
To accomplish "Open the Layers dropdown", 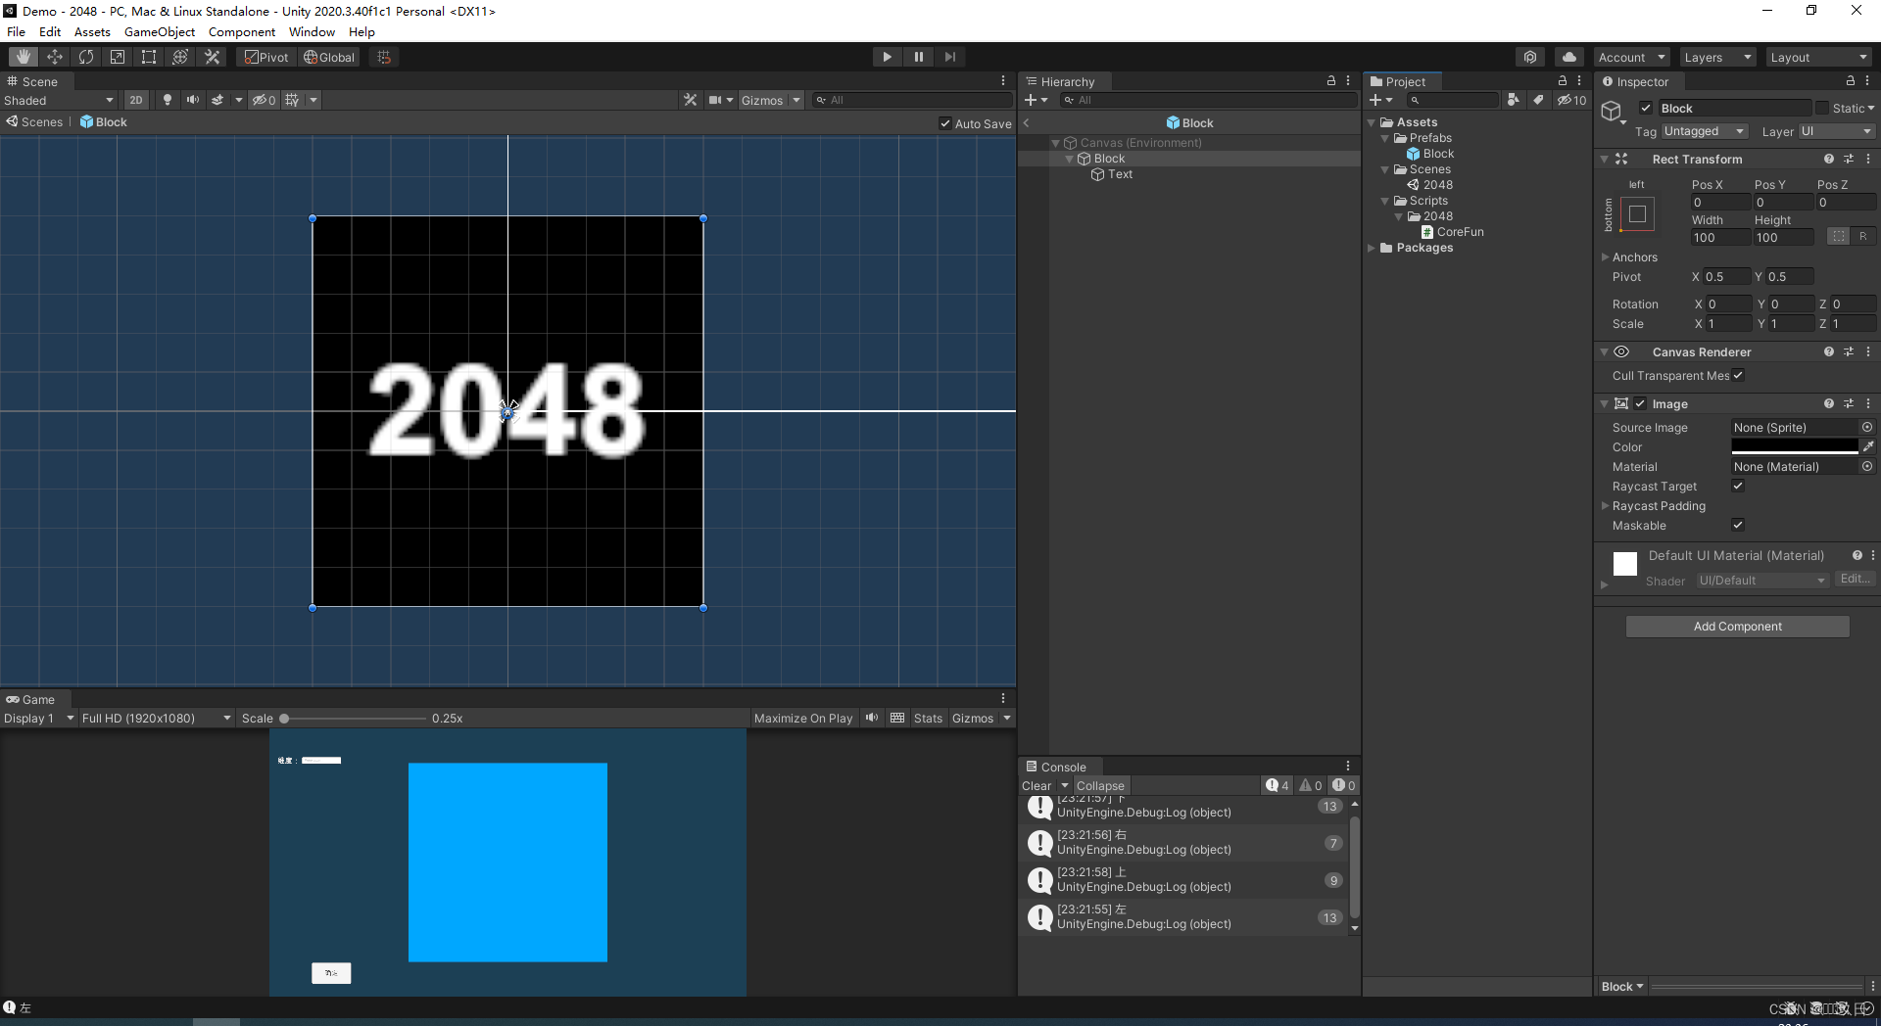I will tap(1716, 56).
